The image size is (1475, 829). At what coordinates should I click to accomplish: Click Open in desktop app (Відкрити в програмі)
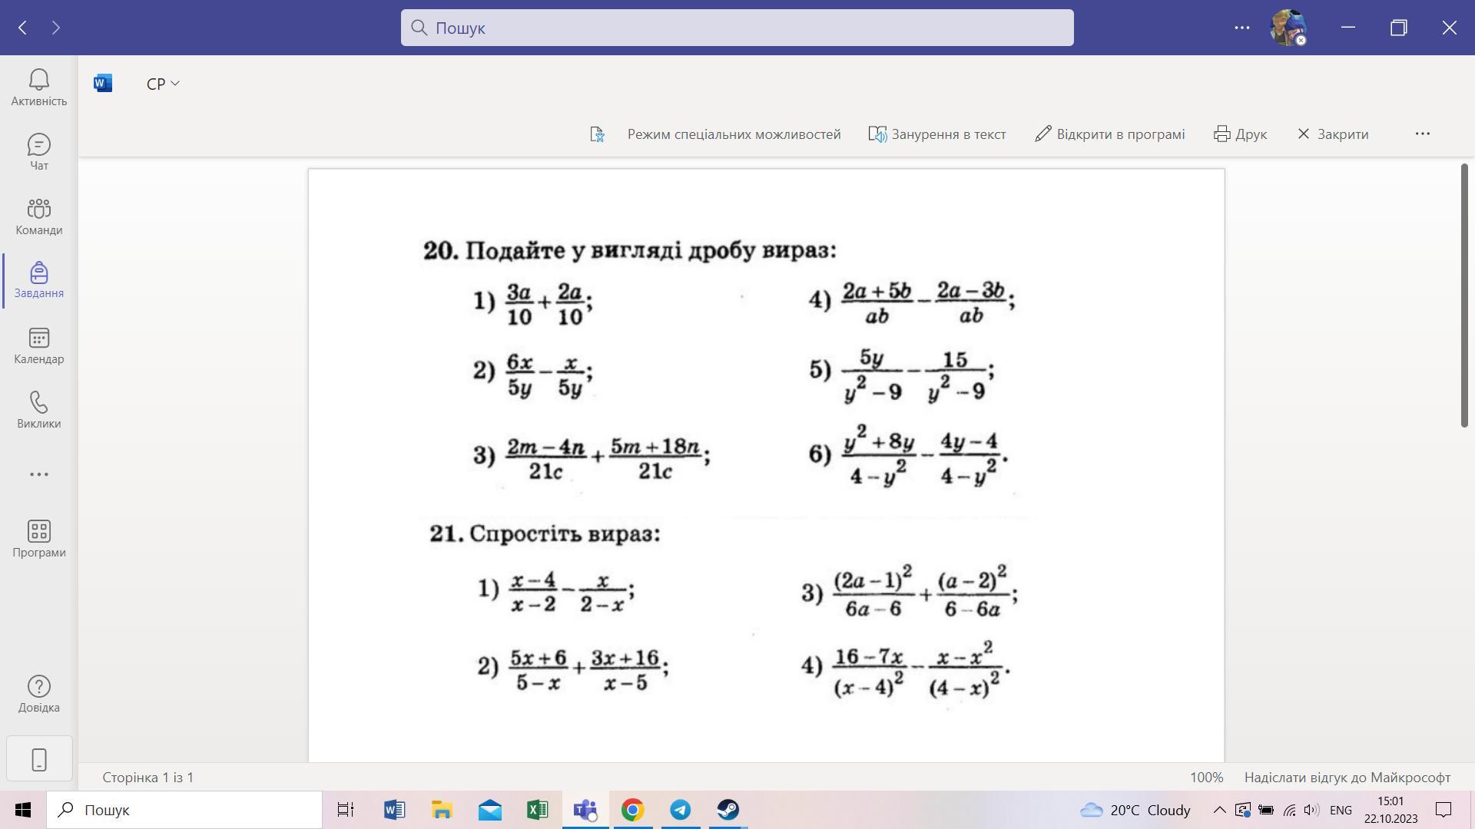click(x=1109, y=134)
